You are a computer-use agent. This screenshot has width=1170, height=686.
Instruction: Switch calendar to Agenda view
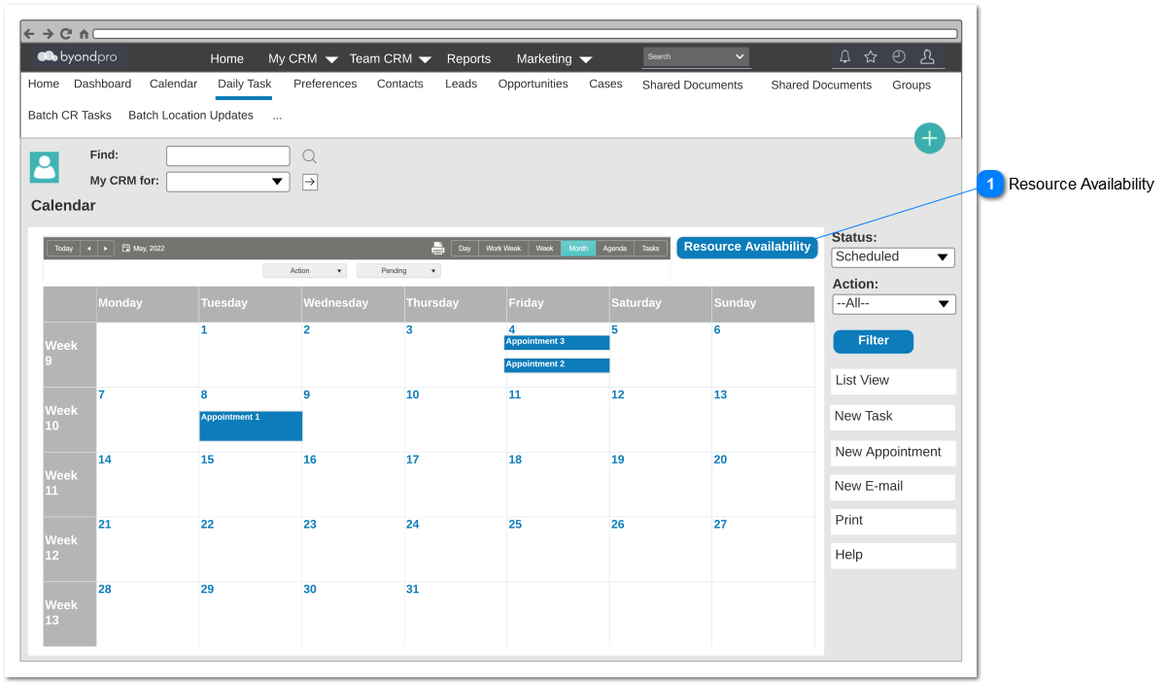pyautogui.click(x=614, y=249)
